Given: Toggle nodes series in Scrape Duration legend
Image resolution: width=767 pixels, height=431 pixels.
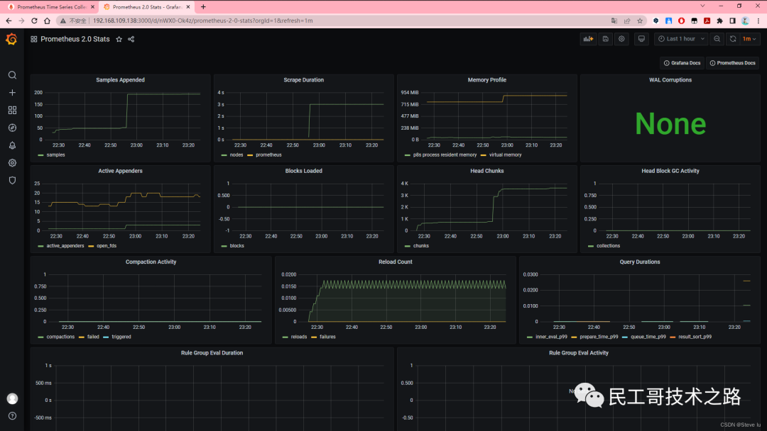Looking at the screenshot, I should tap(236, 155).
